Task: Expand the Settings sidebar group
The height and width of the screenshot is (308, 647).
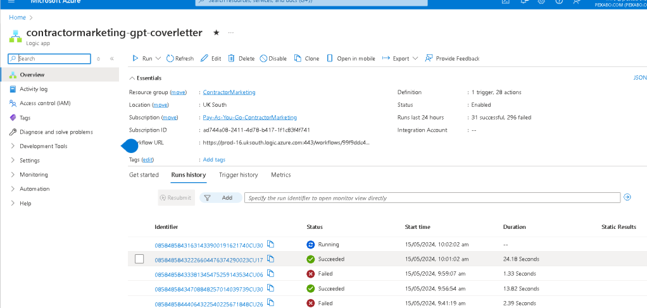Action: 13,161
